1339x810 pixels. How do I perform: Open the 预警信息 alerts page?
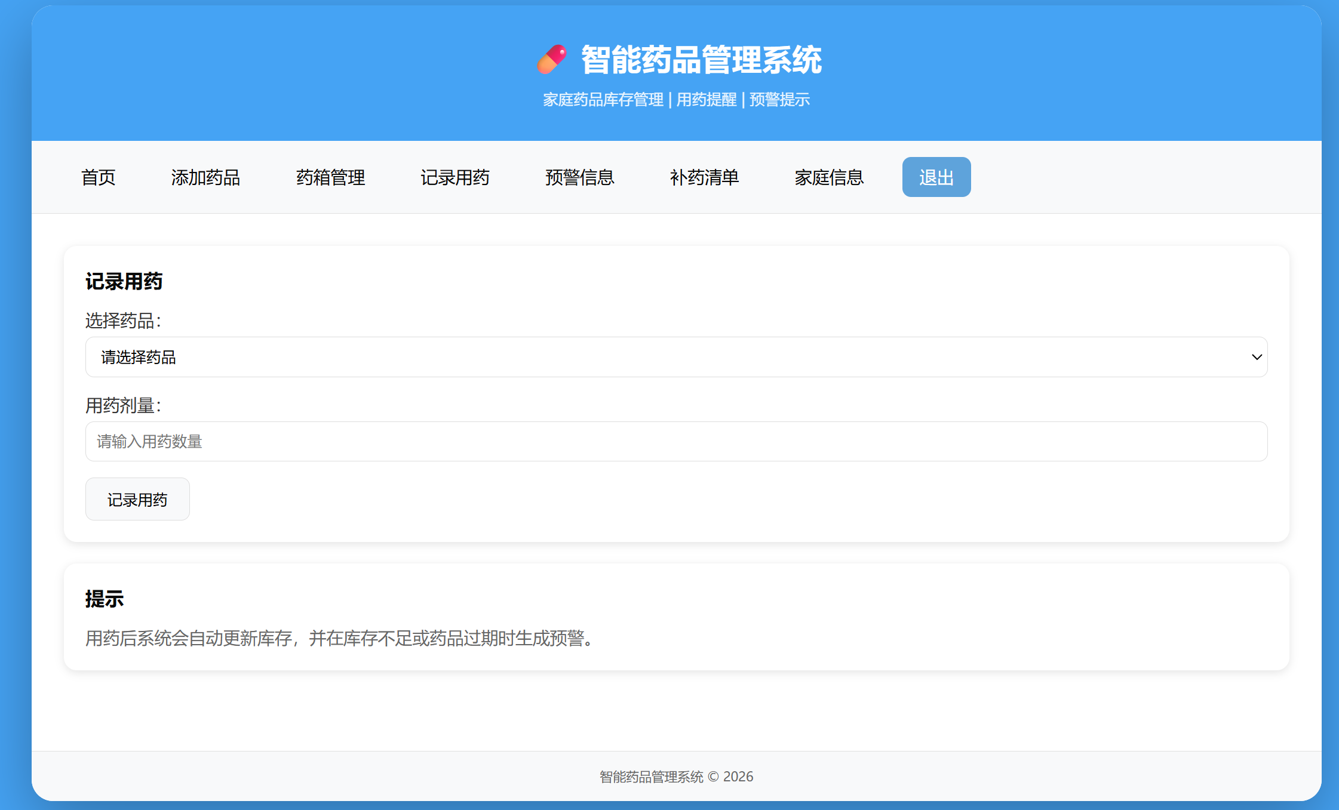(579, 177)
